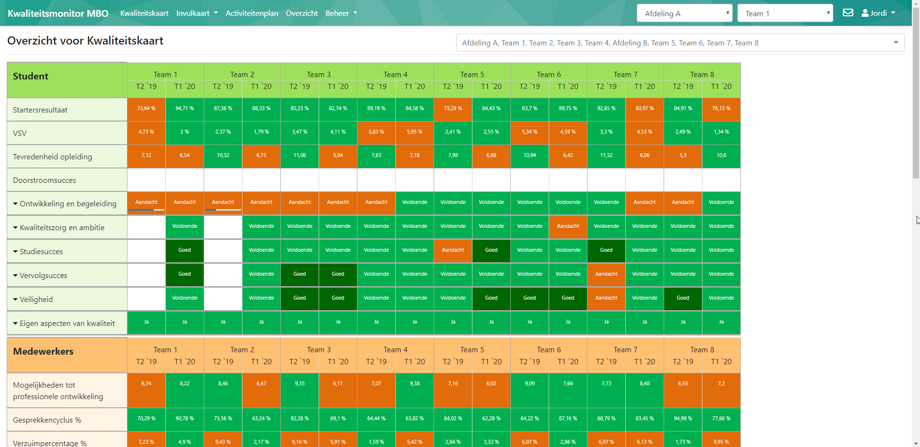Expand Kwaliteitszorg en ambitie row
920x447 pixels.
tap(58, 228)
